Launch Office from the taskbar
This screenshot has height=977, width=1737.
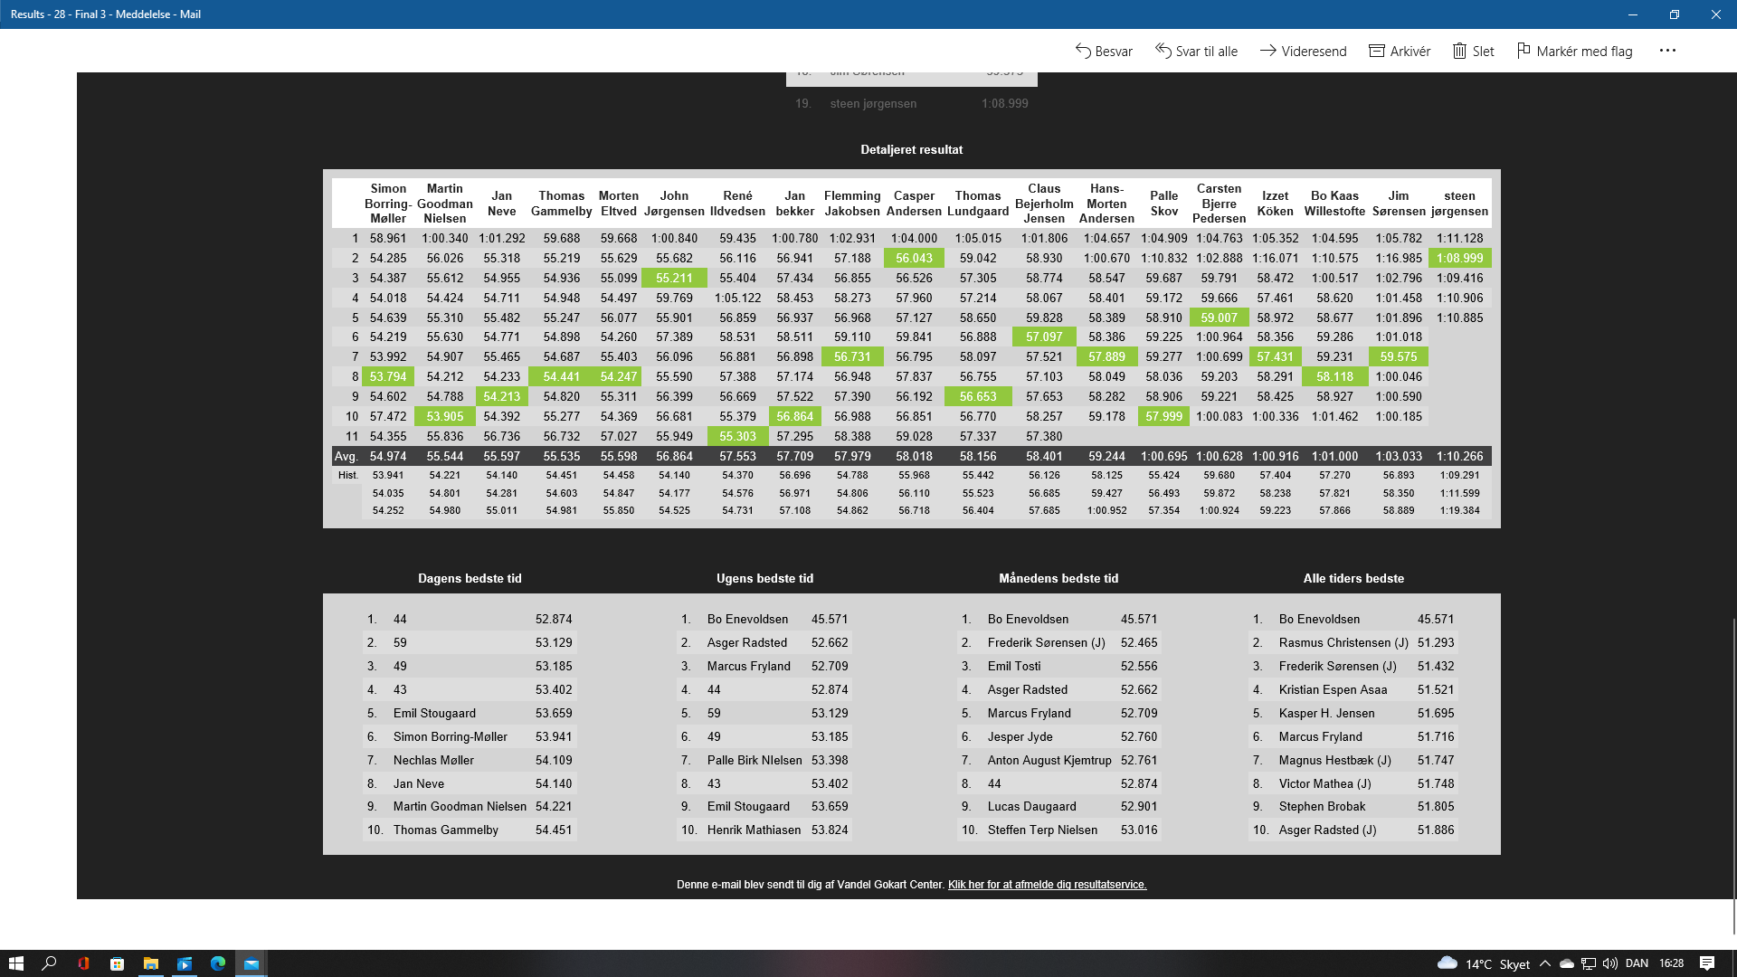click(83, 963)
